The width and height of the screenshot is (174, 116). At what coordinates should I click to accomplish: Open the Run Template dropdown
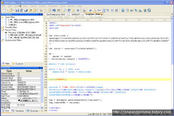click(x=97, y=17)
